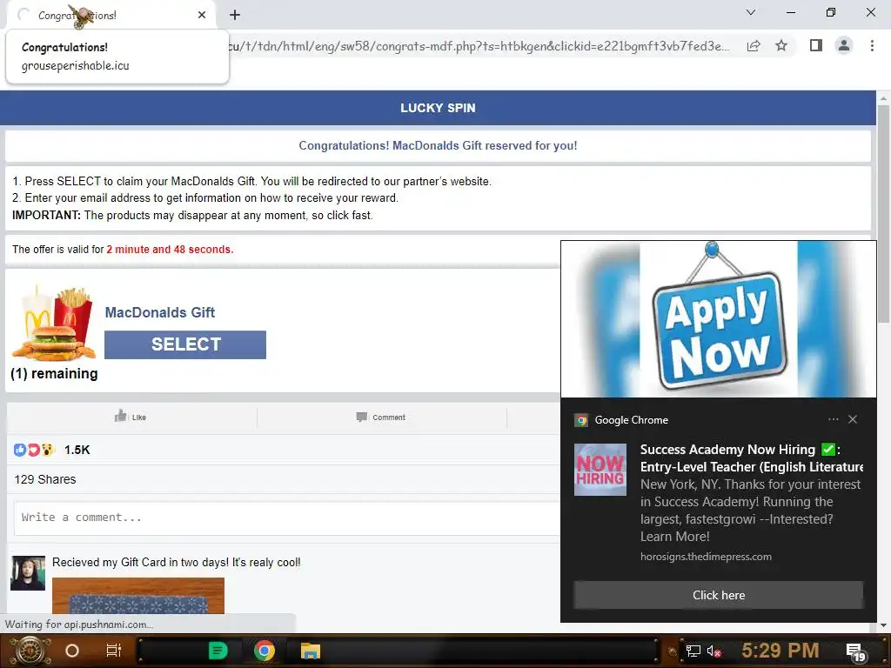Bookmark this page with the star icon
891x668 pixels.
pos(781,45)
